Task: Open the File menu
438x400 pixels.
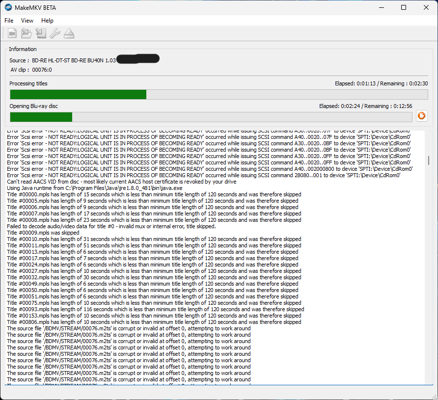Action: point(9,21)
